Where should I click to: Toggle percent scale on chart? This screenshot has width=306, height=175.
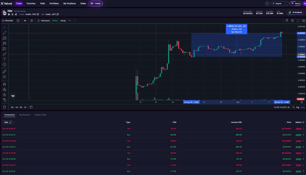point(294,107)
